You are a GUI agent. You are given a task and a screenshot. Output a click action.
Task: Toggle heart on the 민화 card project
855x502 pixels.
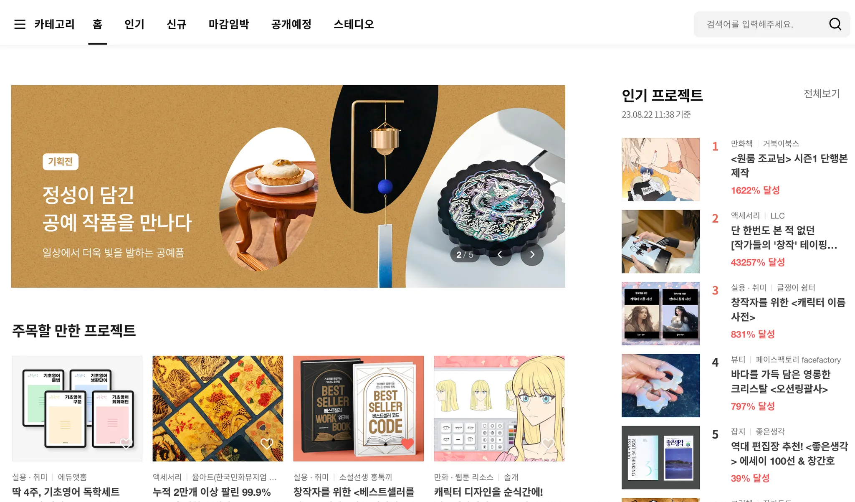click(267, 444)
